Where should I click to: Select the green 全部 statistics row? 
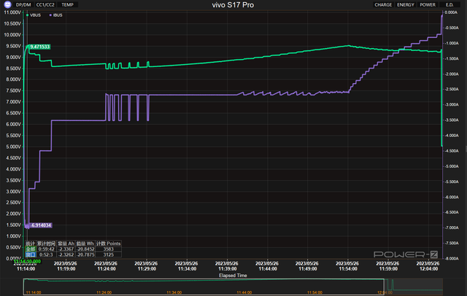pyautogui.click(x=31, y=249)
